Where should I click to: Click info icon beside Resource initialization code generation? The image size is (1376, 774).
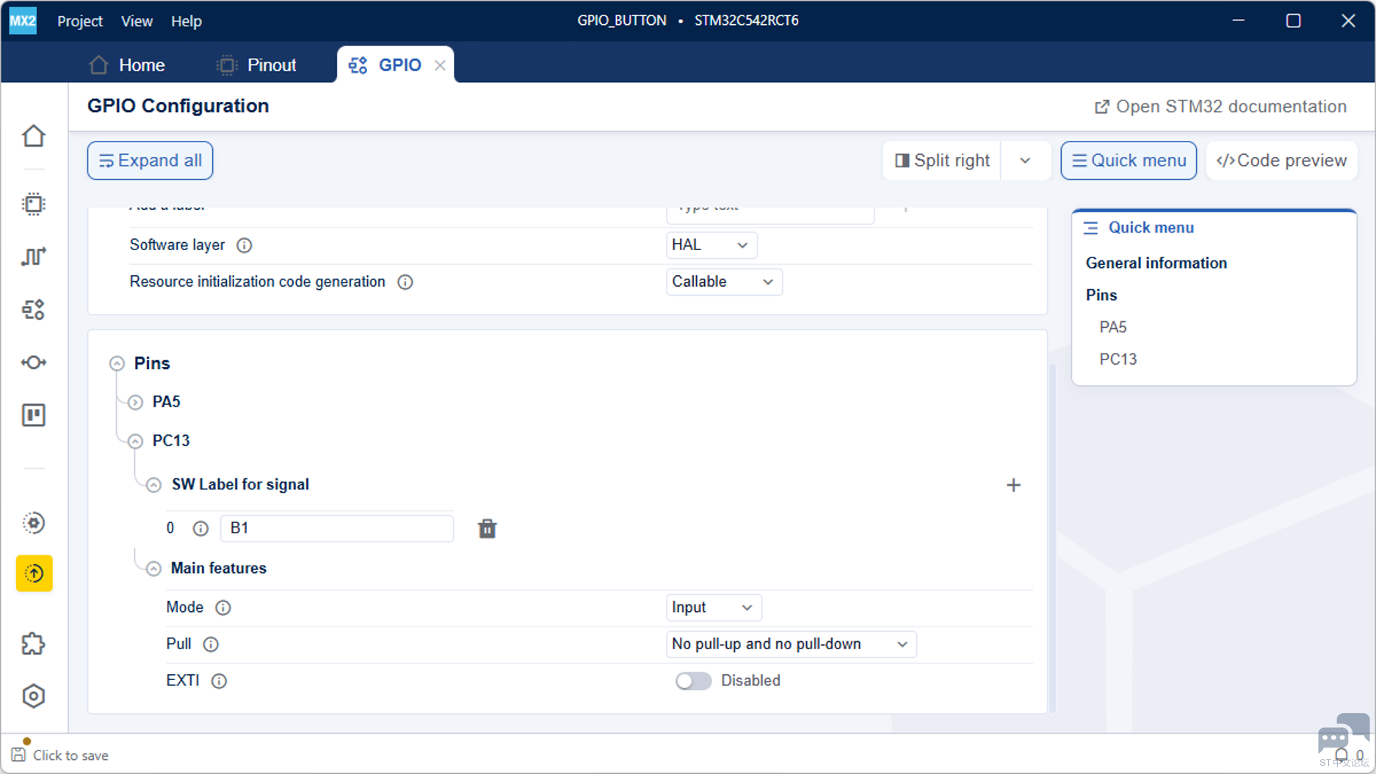(x=405, y=282)
